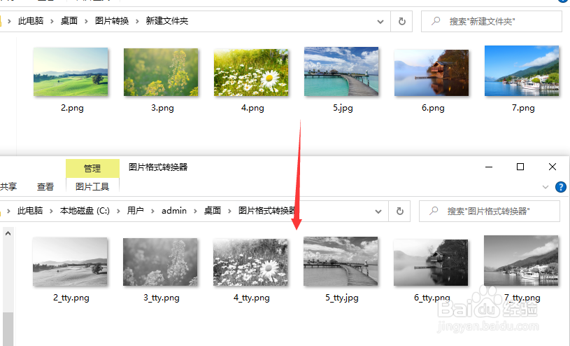This screenshot has height=346, width=570.
Task: Select the 7.png harbor thumbnail
Action: coord(522,71)
